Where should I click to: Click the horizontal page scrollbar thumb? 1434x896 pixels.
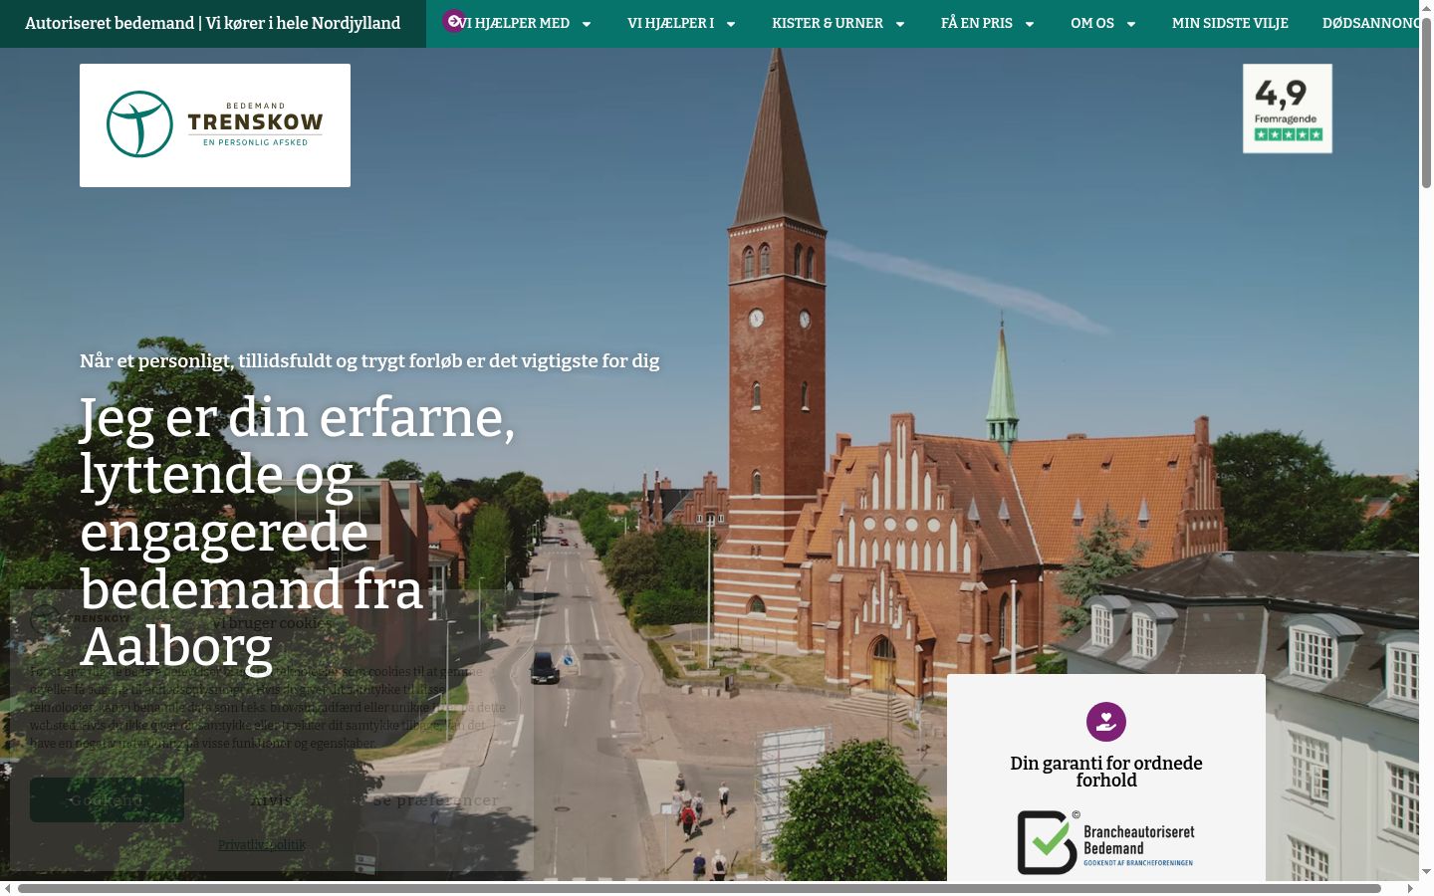point(699,888)
